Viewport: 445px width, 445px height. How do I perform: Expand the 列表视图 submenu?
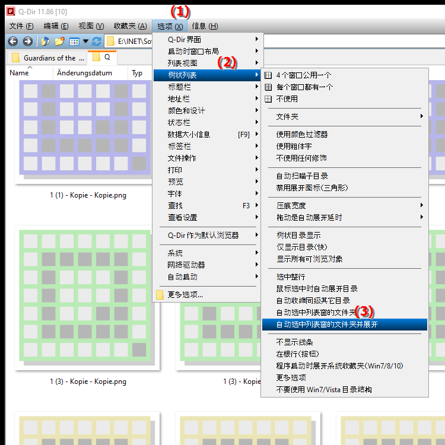coord(207,63)
